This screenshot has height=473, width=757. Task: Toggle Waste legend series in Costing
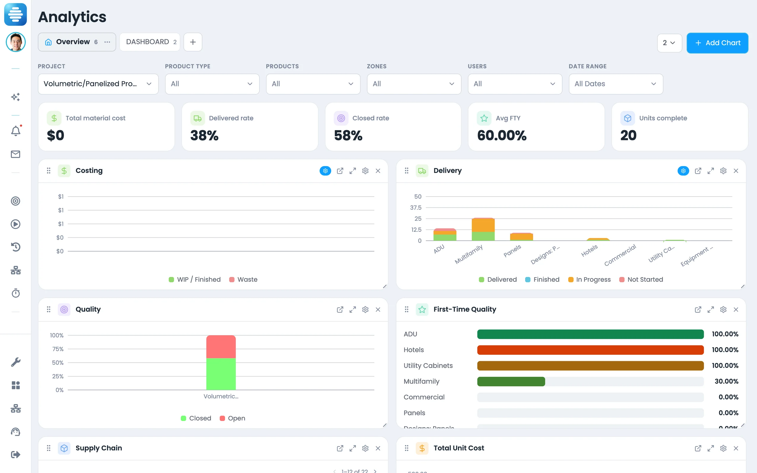click(243, 279)
